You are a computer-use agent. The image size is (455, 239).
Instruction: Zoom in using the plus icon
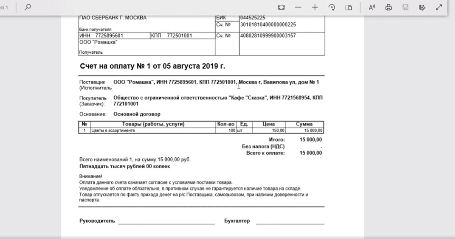click(x=315, y=7)
